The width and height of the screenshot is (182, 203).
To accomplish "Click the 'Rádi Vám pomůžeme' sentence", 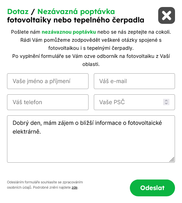I will pyautogui.click(x=91, y=44).
